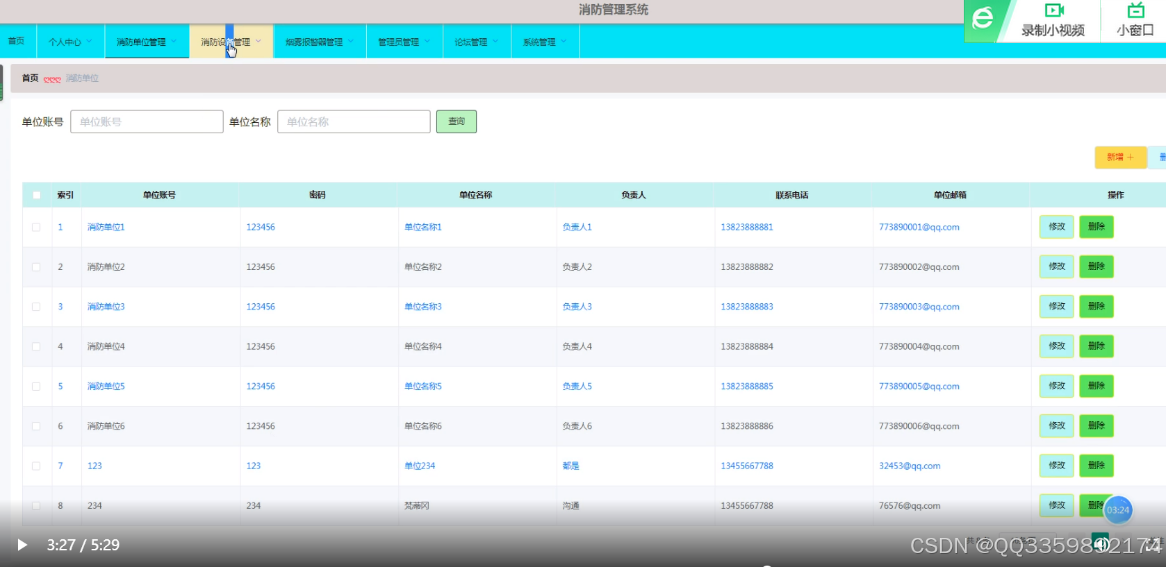Screen dimensions: 1166x567
Task: Expand the 管理员管理 menu
Action: tap(404, 42)
